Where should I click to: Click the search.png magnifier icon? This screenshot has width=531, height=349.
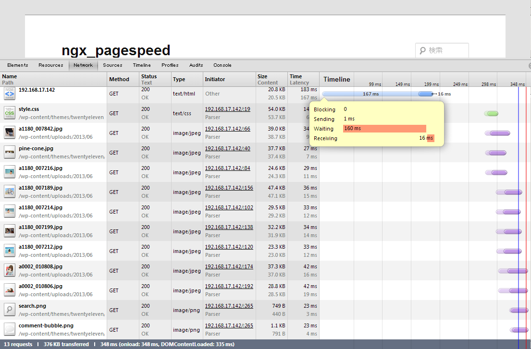pyautogui.click(x=10, y=310)
